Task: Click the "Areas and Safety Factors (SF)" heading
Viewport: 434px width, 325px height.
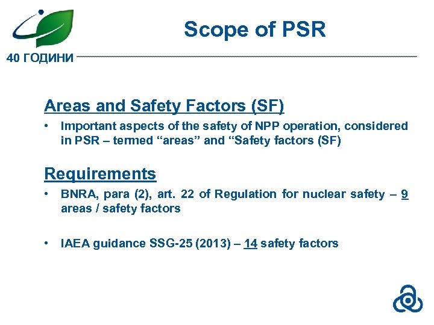Action: point(164,106)
